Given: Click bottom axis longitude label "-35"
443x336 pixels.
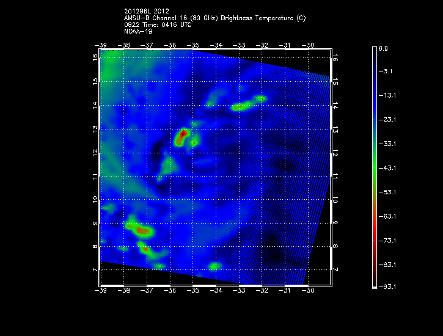Looking at the screenshot, I should click(193, 290).
